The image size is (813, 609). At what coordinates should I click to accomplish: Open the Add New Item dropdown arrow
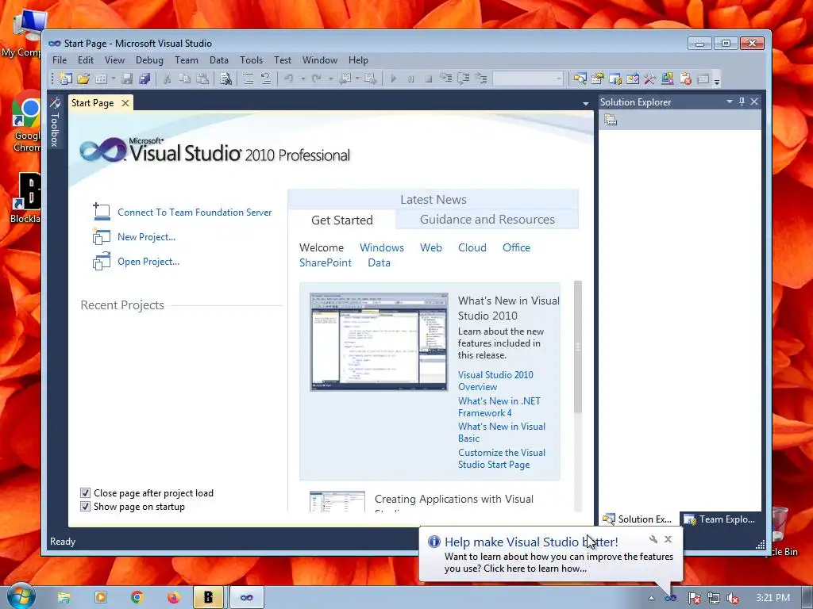[113, 79]
